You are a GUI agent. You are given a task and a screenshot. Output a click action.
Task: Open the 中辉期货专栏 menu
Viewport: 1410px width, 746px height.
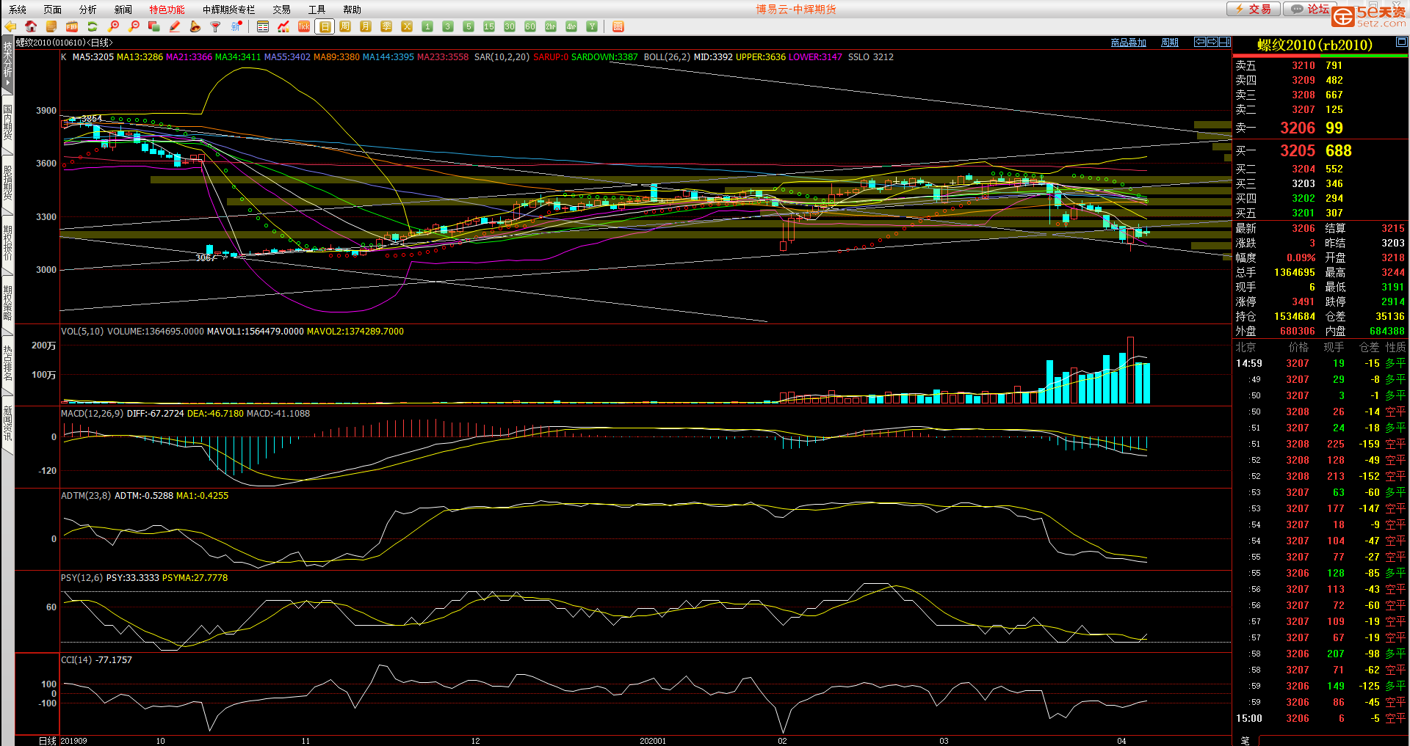point(229,10)
